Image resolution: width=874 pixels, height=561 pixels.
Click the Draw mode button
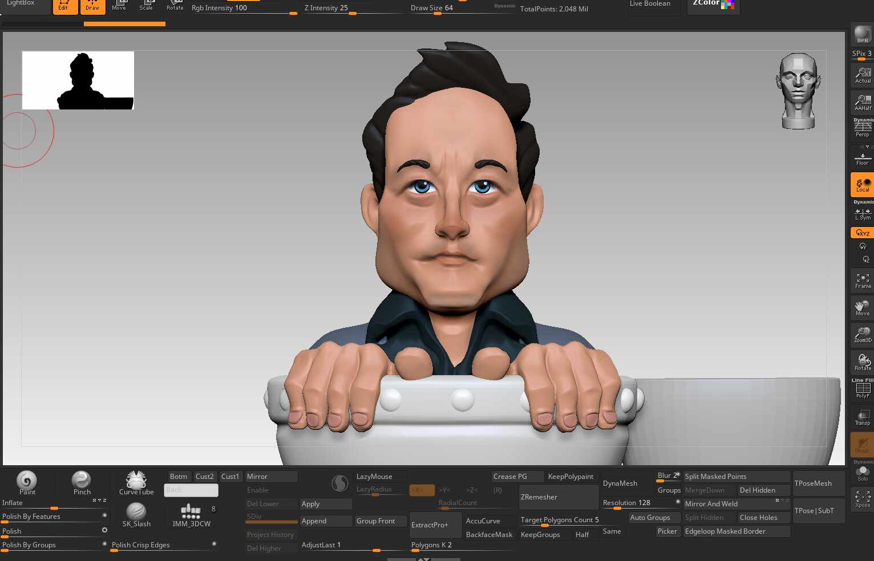click(92, 6)
